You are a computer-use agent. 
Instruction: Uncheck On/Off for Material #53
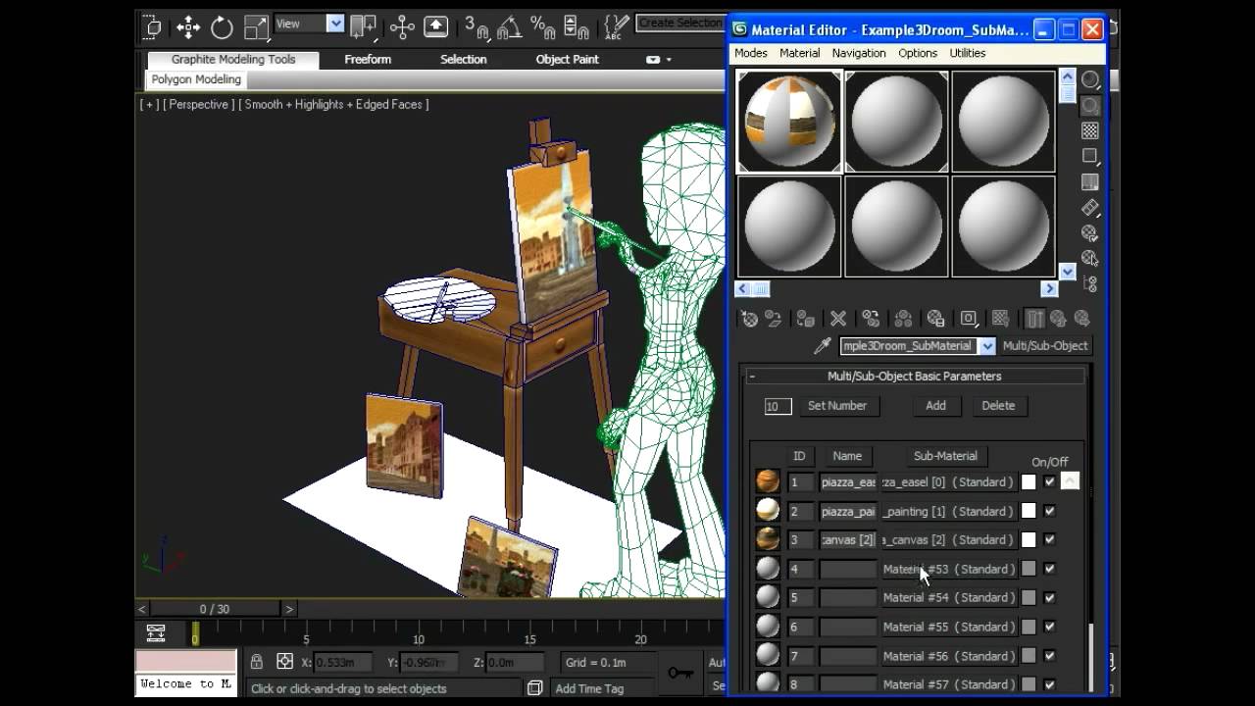coord(1049,569)
